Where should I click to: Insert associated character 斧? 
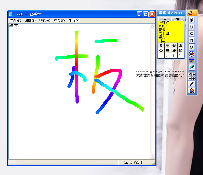(161, 51)
